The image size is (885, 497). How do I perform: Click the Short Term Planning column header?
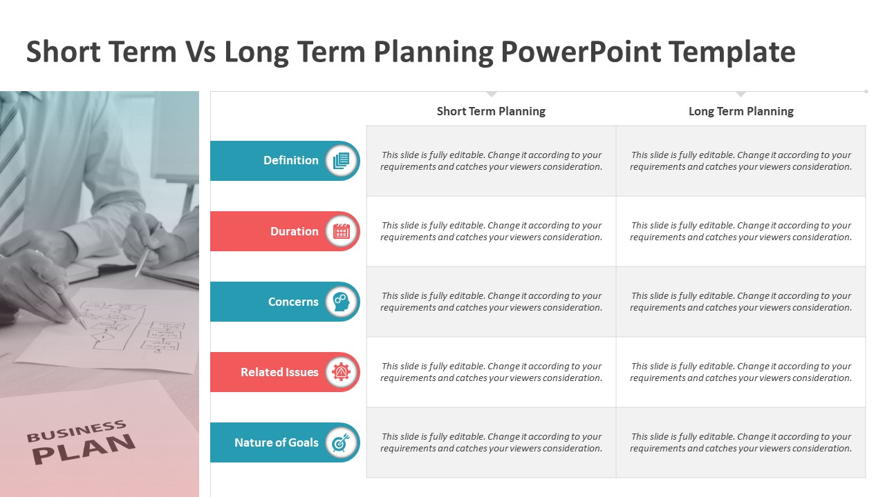tap(491, 111)
